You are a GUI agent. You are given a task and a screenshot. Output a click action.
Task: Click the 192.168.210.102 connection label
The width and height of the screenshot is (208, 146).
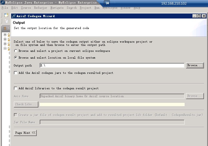[x=174, y=4]
